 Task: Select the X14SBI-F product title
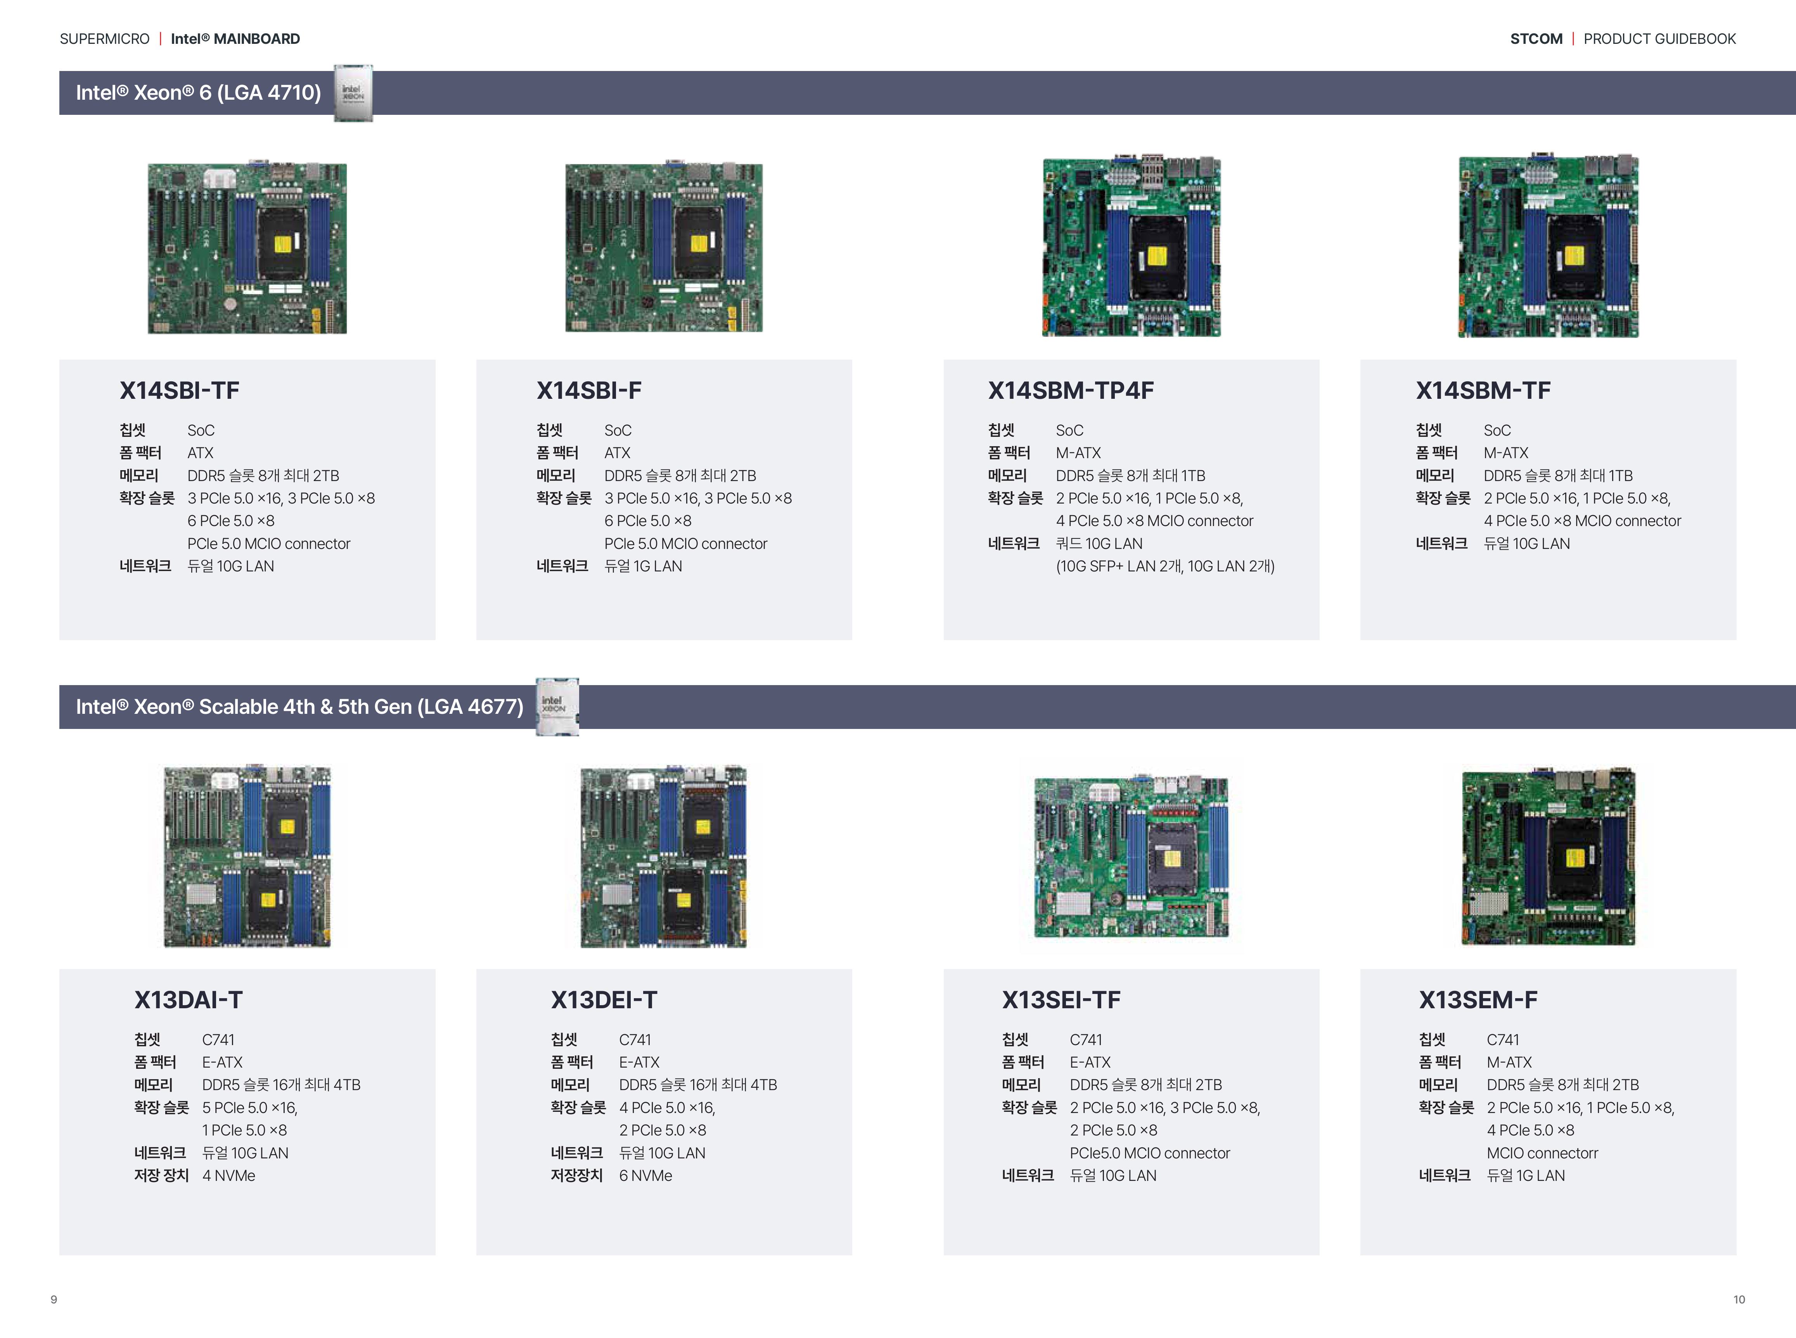[x=589, y=390]
